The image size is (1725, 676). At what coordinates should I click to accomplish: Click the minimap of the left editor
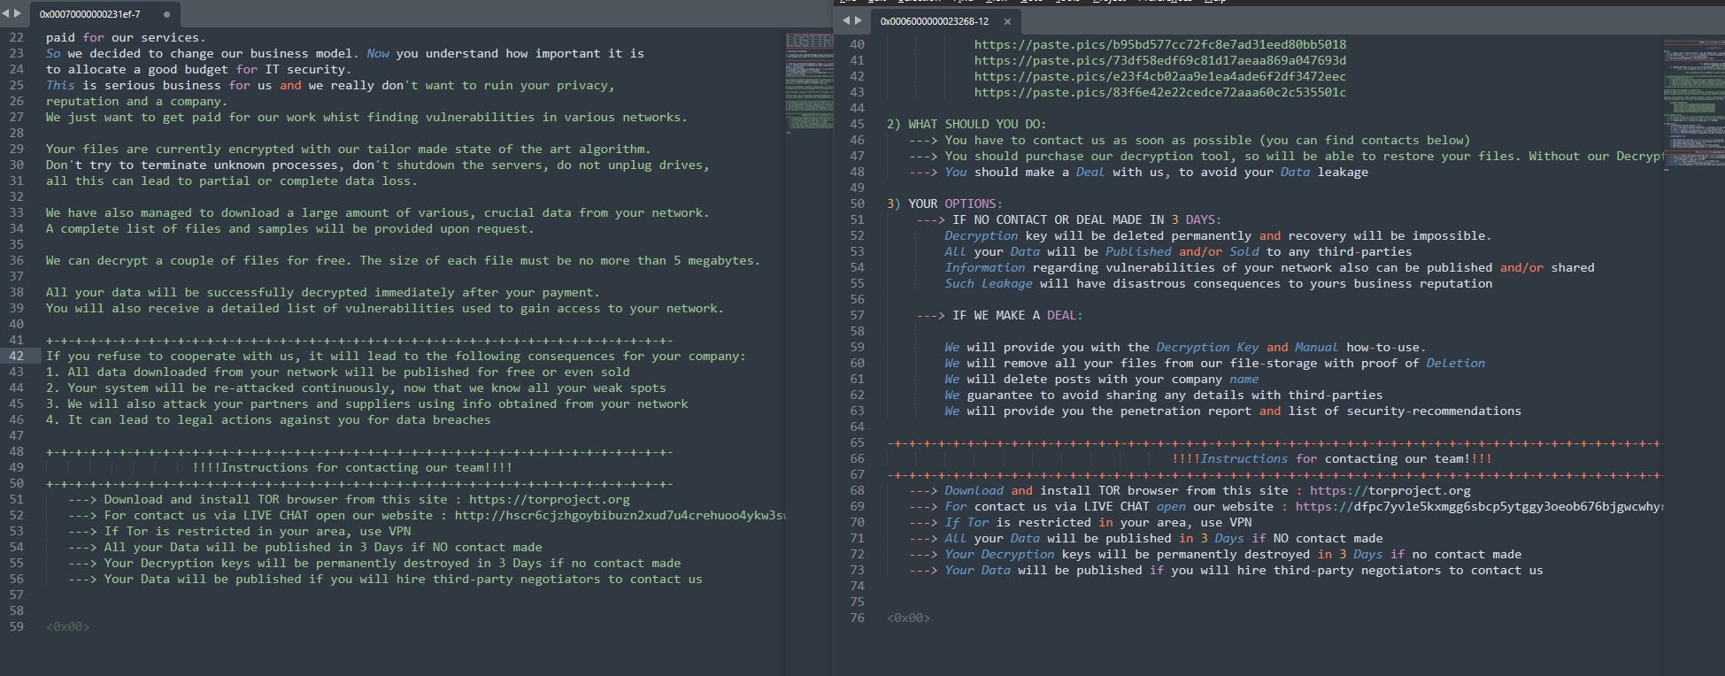coord(808,83)
